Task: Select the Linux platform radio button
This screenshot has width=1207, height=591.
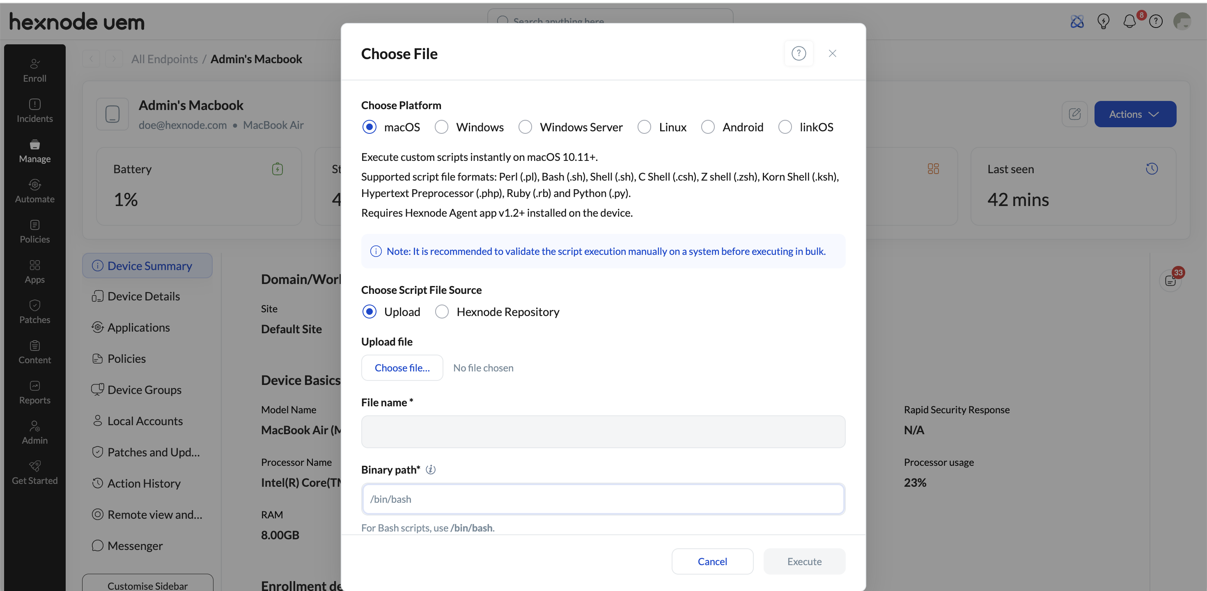Action: 644,127
